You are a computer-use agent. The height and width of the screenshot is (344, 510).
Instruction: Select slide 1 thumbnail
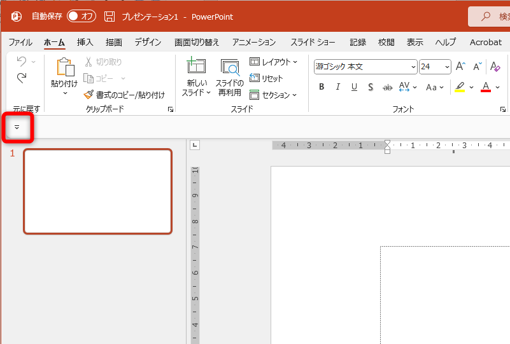click(x=97, y=191)
